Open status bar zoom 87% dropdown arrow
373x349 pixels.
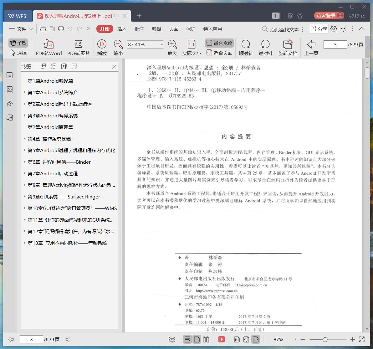click(295, 340)
